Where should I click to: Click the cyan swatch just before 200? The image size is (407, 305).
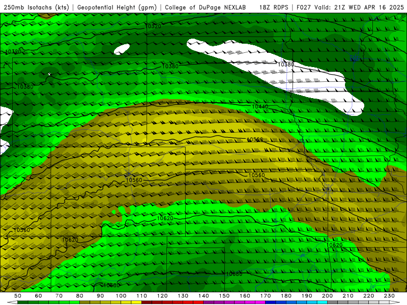click(x=322, y=302)
